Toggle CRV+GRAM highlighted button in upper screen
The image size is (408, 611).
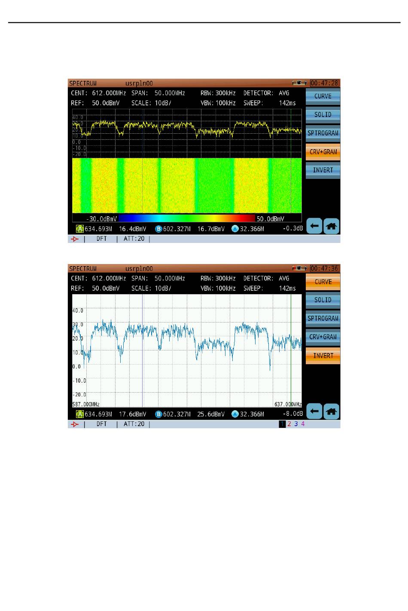click(323, 152)
